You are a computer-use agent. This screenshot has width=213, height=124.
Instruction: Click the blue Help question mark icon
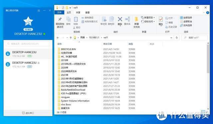coord(208,13)
